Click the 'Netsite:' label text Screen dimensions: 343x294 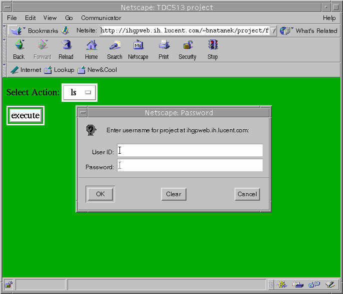click(86, 30)
